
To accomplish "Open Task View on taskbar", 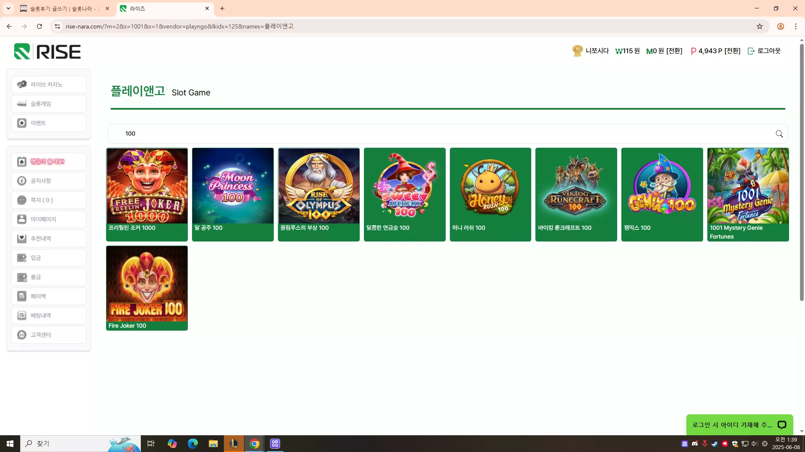I will pos(151,444).
